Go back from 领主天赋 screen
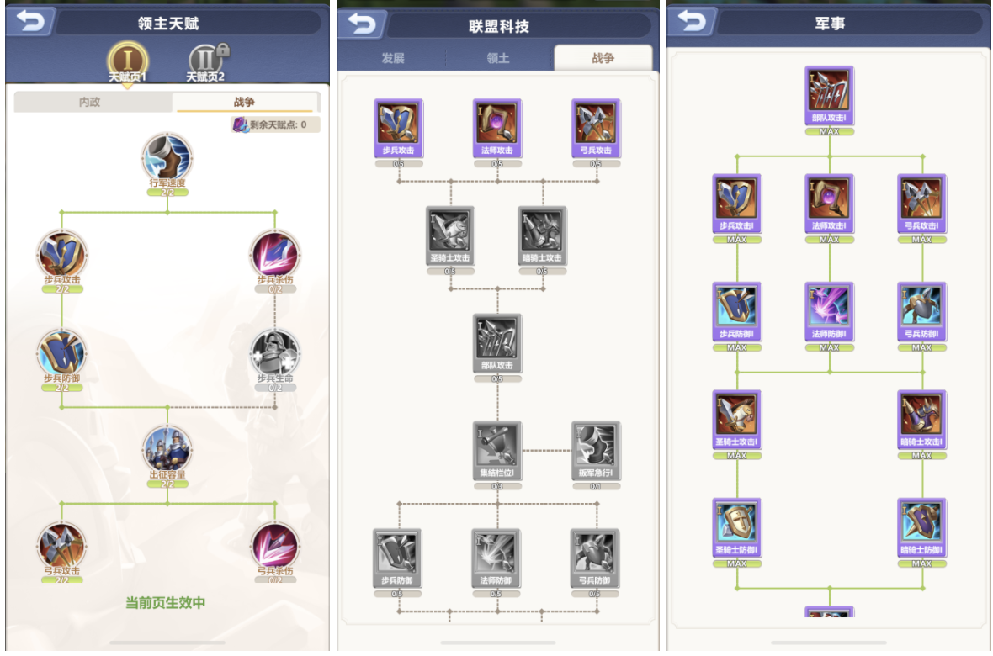The width and height of the screenshot is (993, 656). tap(31, 22)
